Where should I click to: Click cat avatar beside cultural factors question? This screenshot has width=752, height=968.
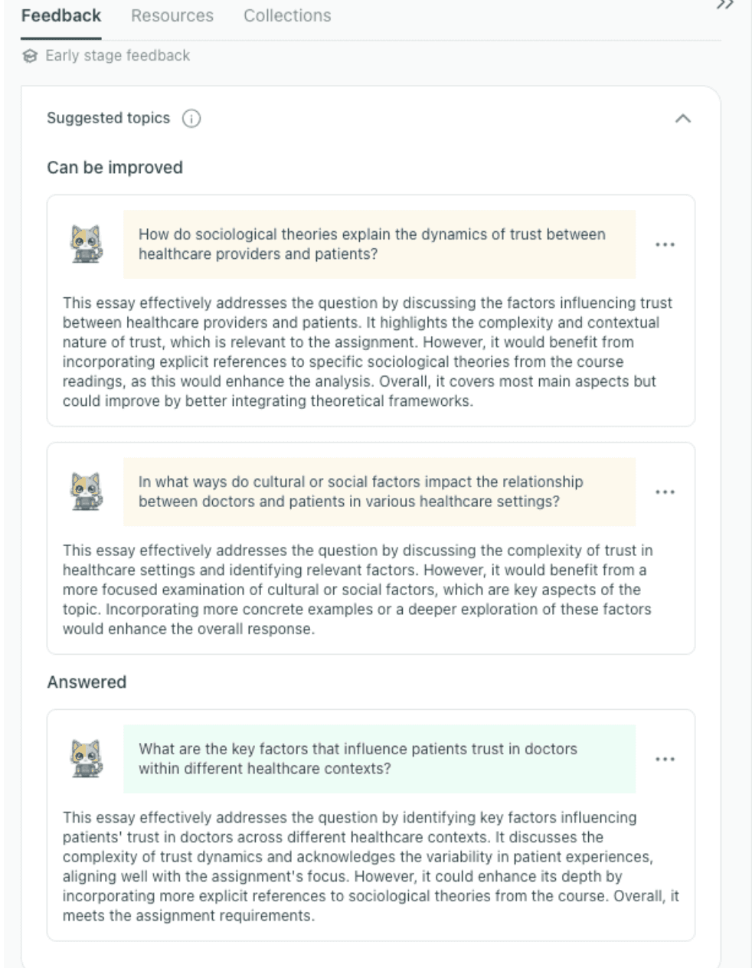pos(87,492)
